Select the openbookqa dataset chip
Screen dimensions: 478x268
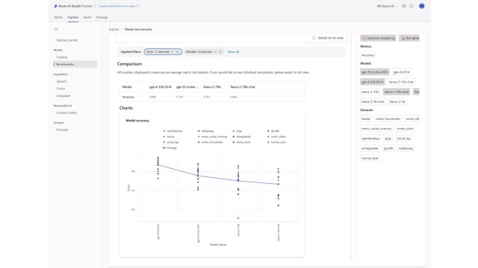(370, 138)
